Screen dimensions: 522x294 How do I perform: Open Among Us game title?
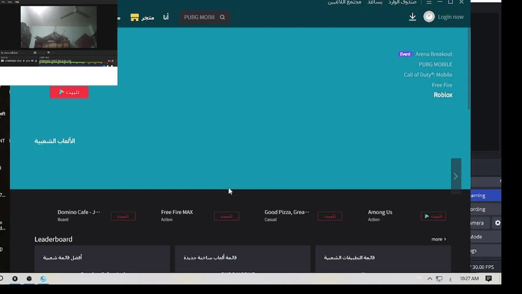pyautogui.click(x=380, y=212)
